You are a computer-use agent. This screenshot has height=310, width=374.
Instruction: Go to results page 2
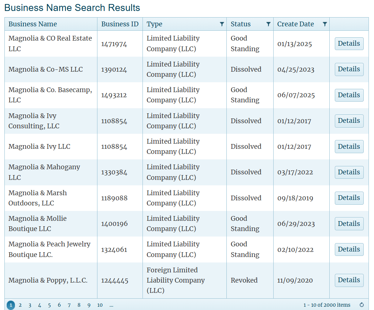[x=20, y=305]
